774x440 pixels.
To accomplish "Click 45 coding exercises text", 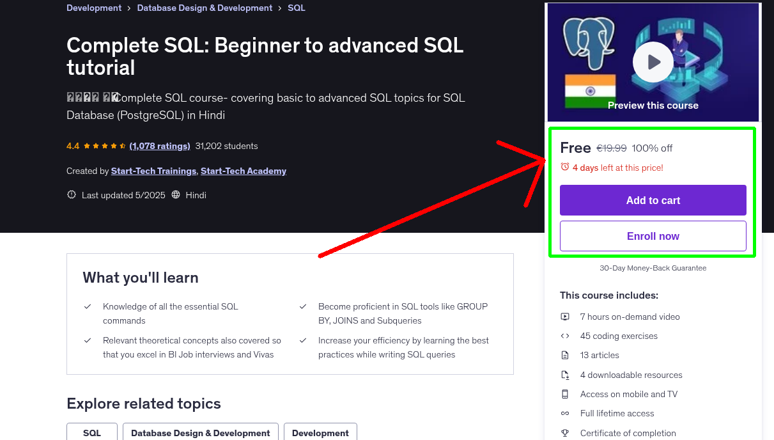I will (x=619, y=336).
